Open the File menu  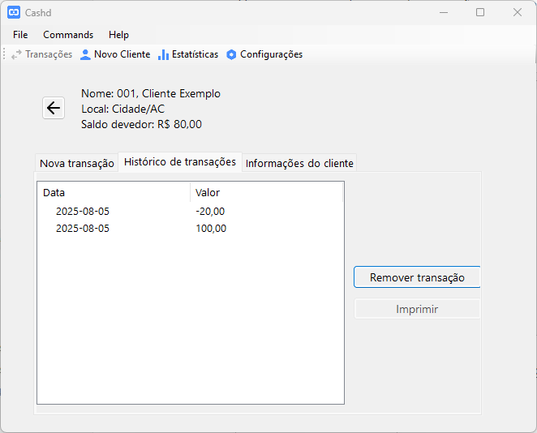pyautogui.click(x=20, y=35)
